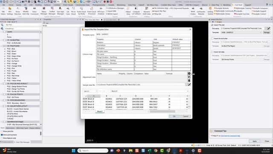Viewport: 273px width, 154px height.
Task: Open Block 8 formula bar dropdown
Action: point(188,91)
